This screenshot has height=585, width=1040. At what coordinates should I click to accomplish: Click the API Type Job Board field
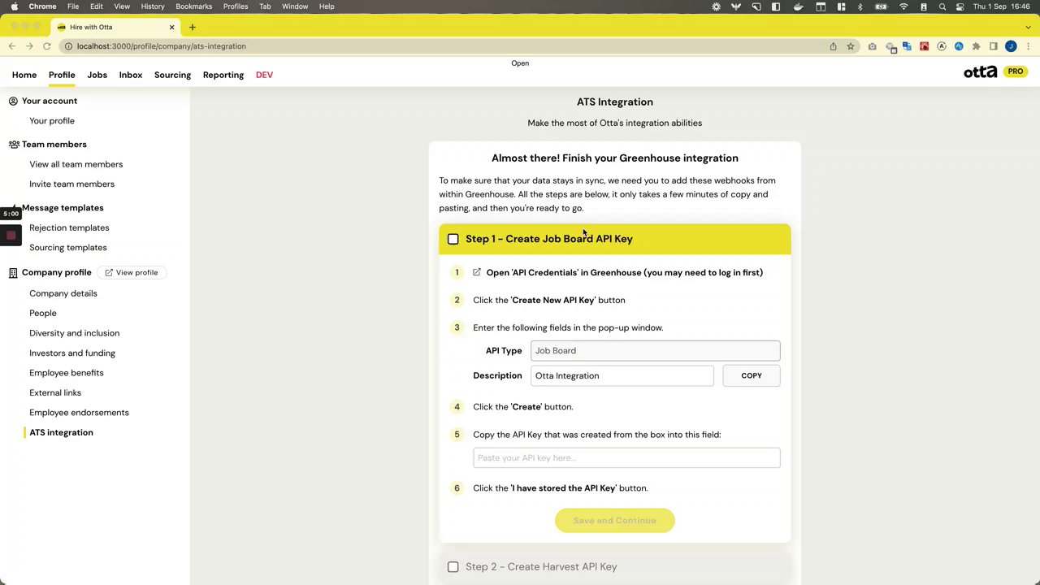click(x=656, y=351)
